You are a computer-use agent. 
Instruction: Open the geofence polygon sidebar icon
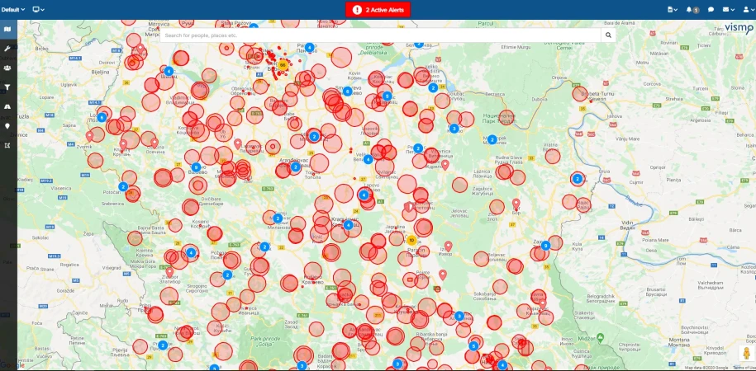pos(7,145)
